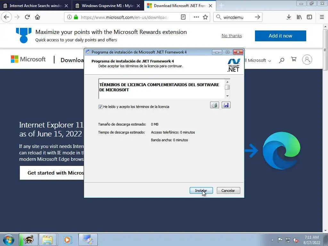Image resolution: width=328 pixels, height=246 pixels.
Task: Switch to Internet Archive Search tab
Action: [36, 6]
